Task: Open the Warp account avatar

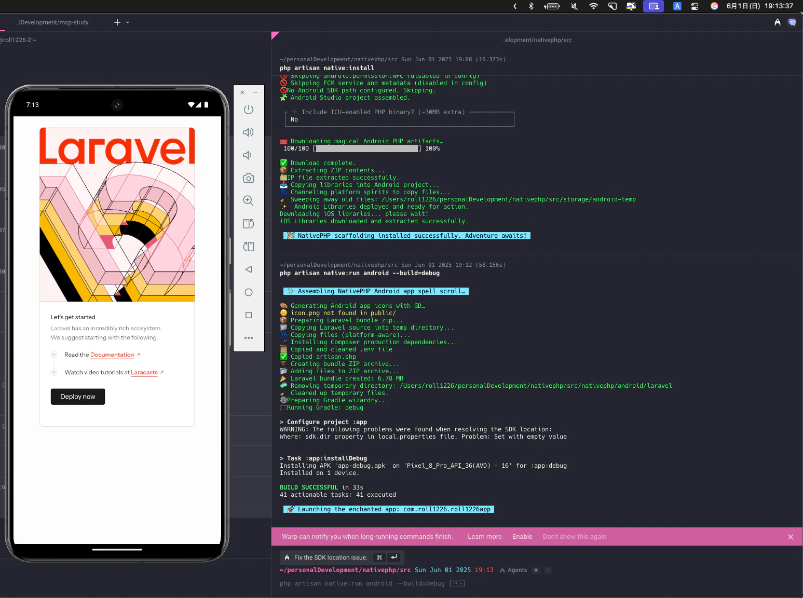Action: [x=792, y=22]
